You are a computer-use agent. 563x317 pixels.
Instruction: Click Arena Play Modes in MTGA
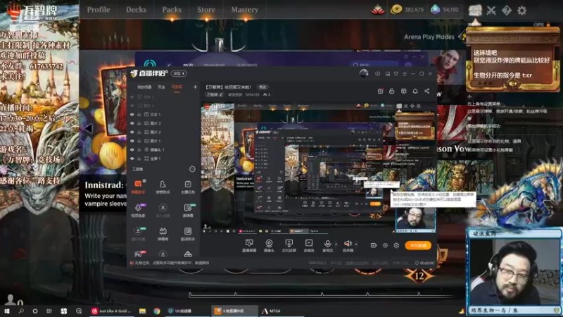pyautogui.click(x=429, y=37)
